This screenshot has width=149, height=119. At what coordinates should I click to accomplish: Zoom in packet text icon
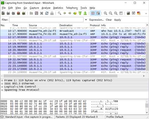[105, 13]
